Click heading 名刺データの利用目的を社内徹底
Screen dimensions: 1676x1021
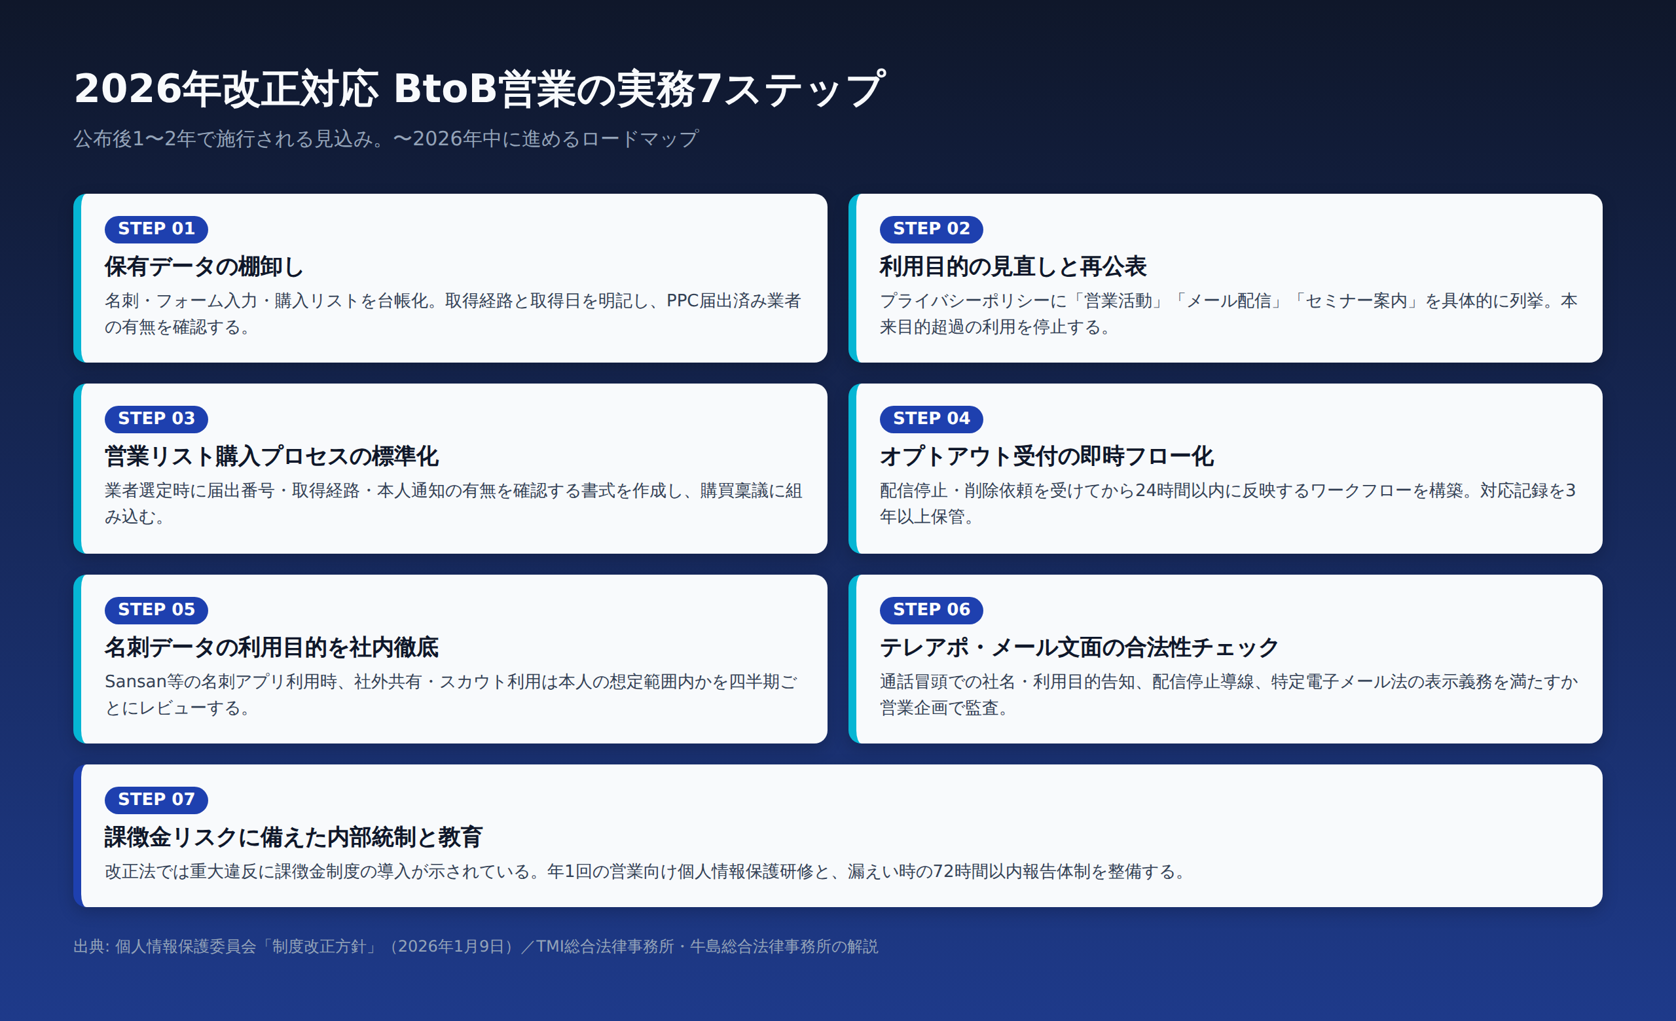pos(272,647)
